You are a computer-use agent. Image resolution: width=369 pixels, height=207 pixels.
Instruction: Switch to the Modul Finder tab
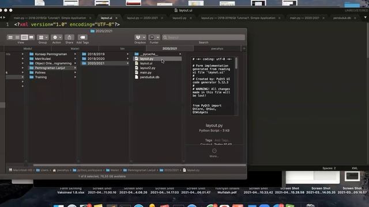tap(28, 48)
